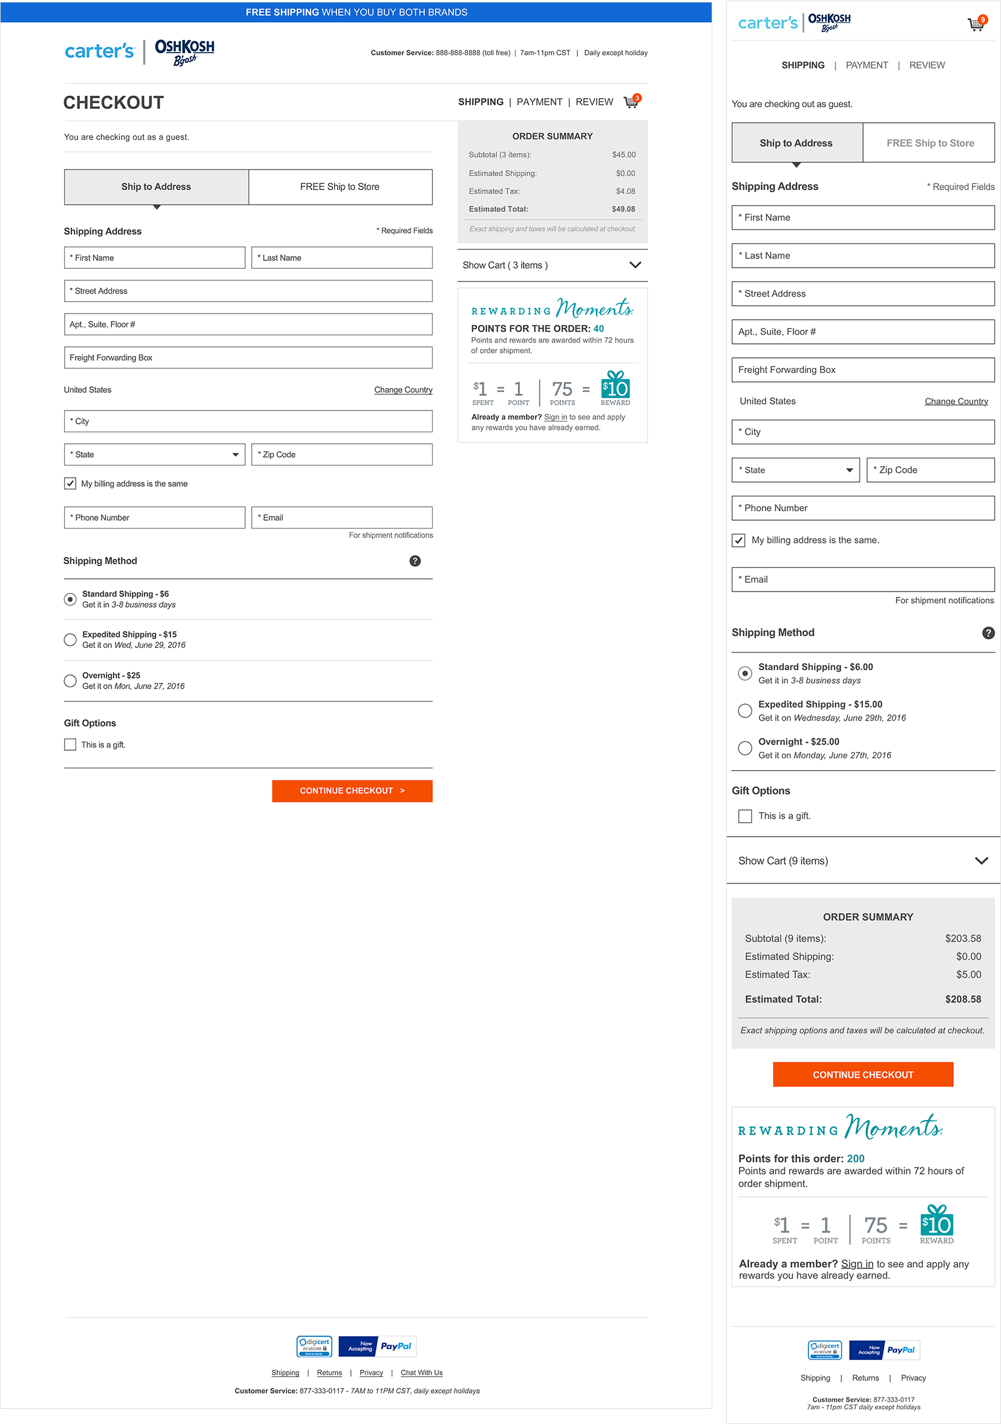Click the mobile Shipping Method help icon
Image resolution: width=1001 pixels, height=1424 pixels.
[986, 633]
